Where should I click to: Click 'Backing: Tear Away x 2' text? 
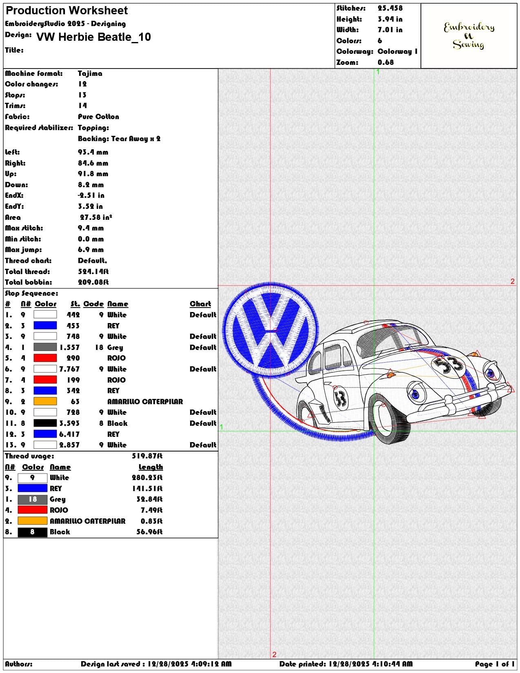(x=119, y=139)
